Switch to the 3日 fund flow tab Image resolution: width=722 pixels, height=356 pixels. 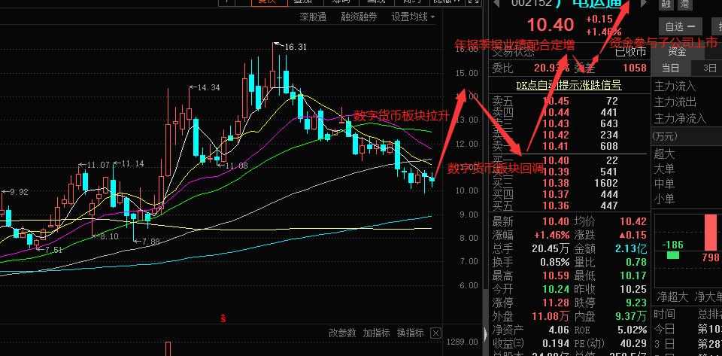[709, 68]
